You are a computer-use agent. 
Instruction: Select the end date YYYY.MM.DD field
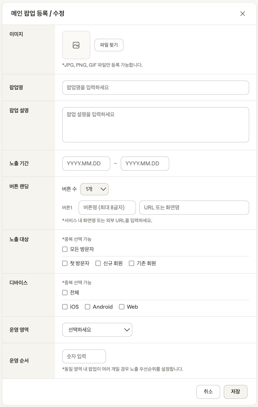pyautogui.click(x=145, y=163)
